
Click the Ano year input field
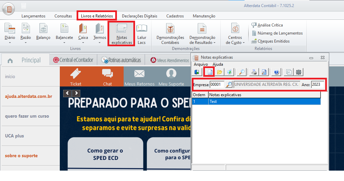click(x=317, y=84)
